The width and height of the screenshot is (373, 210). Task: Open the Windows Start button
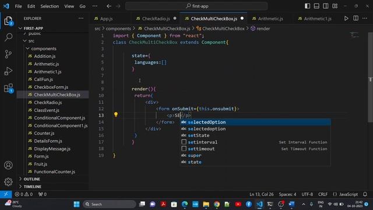click(x=76, y=204)
